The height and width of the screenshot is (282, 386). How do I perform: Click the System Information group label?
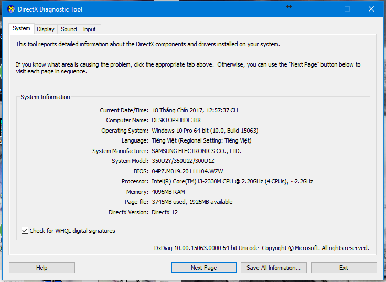click(x=45, y=97)
